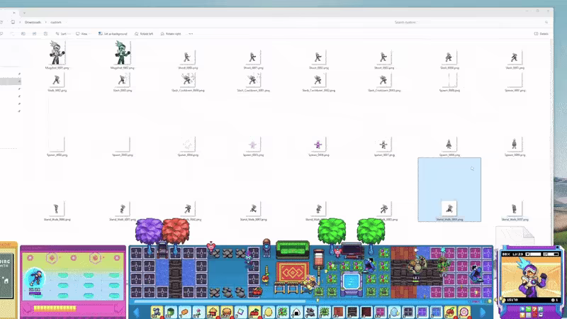Click the Rotate left toolbar button
The width and height of the screenshot is (567, 319).
tap(144, 33)
